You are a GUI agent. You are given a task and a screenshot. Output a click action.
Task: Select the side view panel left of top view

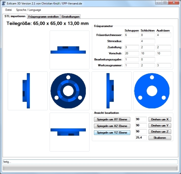(x=28, y=91)
